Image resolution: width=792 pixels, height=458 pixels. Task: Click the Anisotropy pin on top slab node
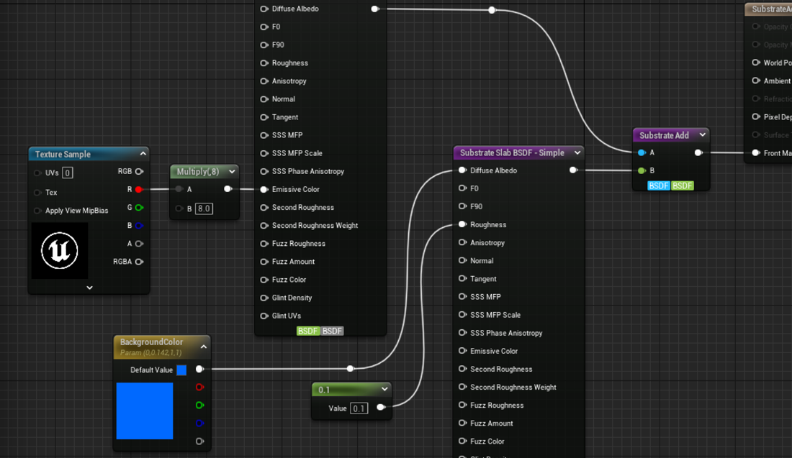[264, 81]
